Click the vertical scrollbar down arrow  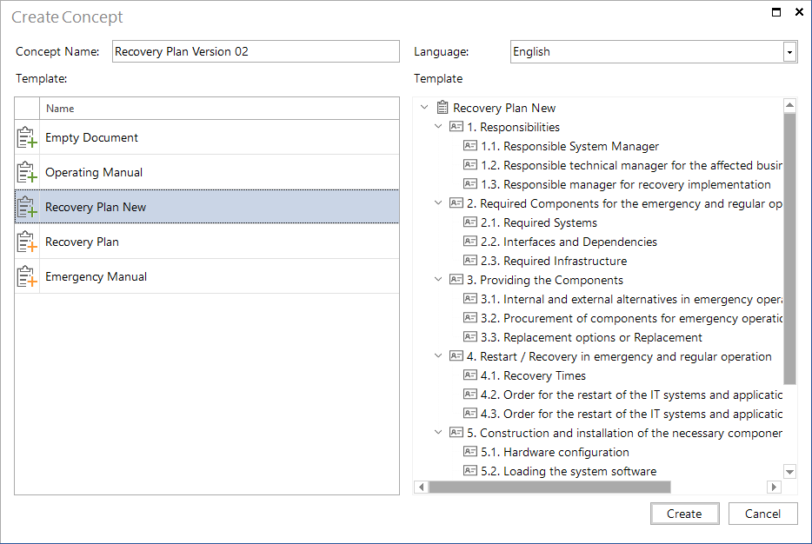[x=789, y=472]
